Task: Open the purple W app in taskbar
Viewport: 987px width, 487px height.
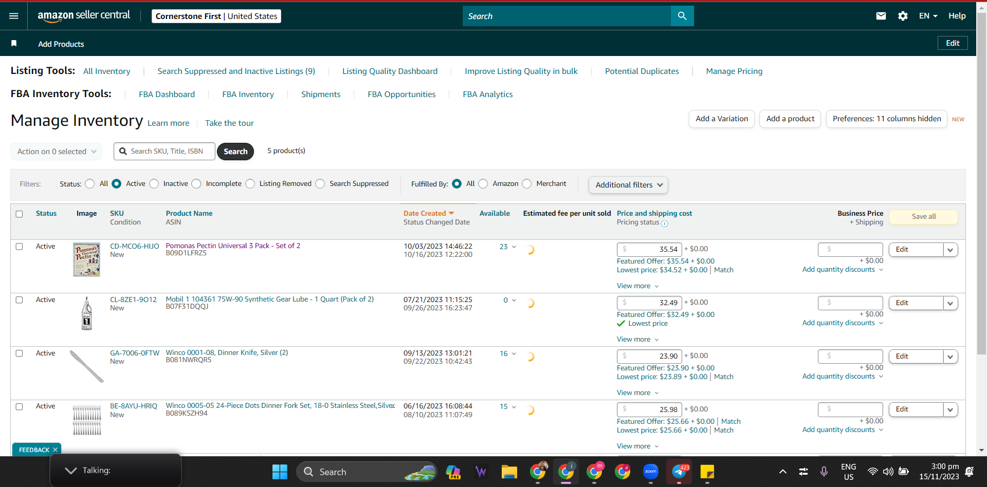Action: point(481,472)
